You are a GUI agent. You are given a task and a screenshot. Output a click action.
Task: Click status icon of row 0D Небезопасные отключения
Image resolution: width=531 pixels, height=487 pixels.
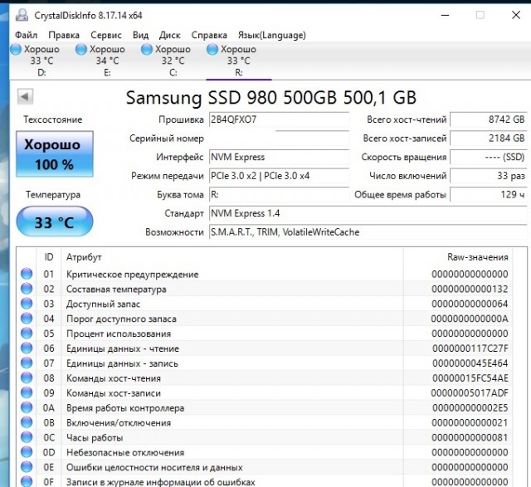click(x=27, y=452)
